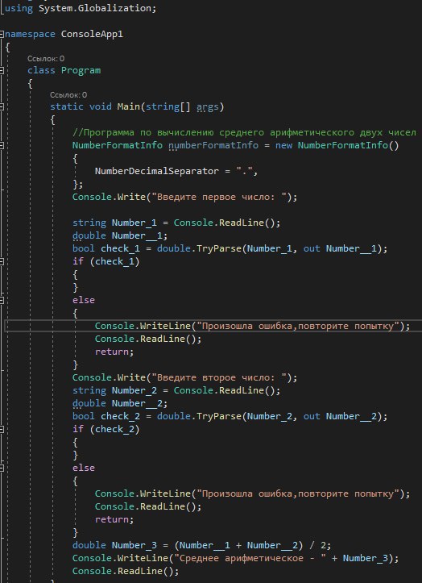The image size is (422, 583).
Task: Click the 'string[]' parameter type
Action: tap(168, 106)
